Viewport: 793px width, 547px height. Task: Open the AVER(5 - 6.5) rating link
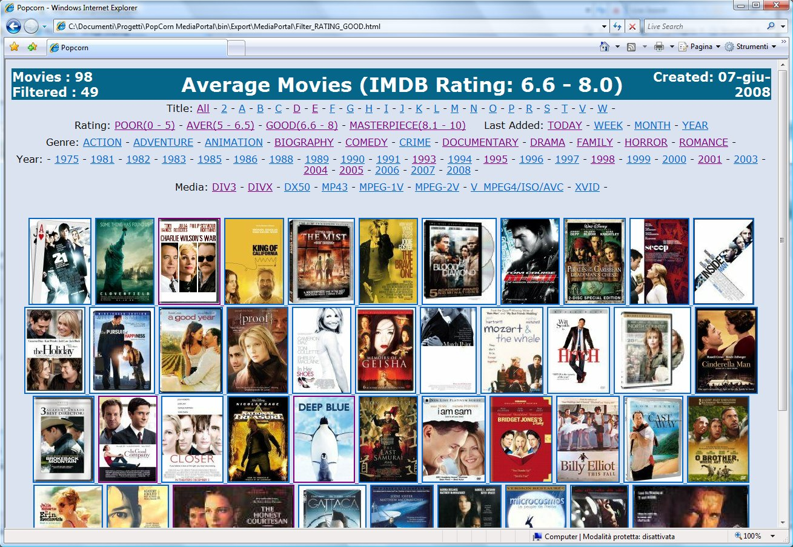(220, 125)
